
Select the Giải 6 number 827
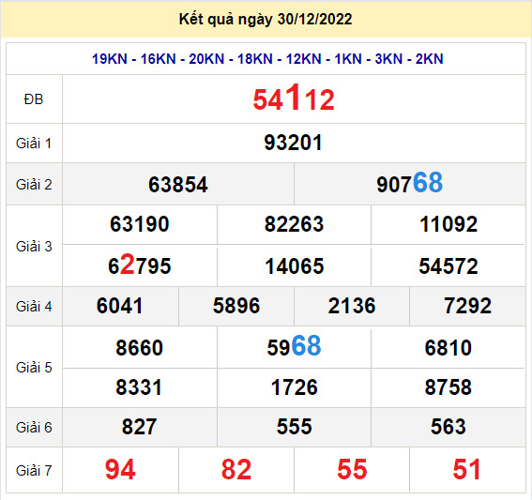140,427
